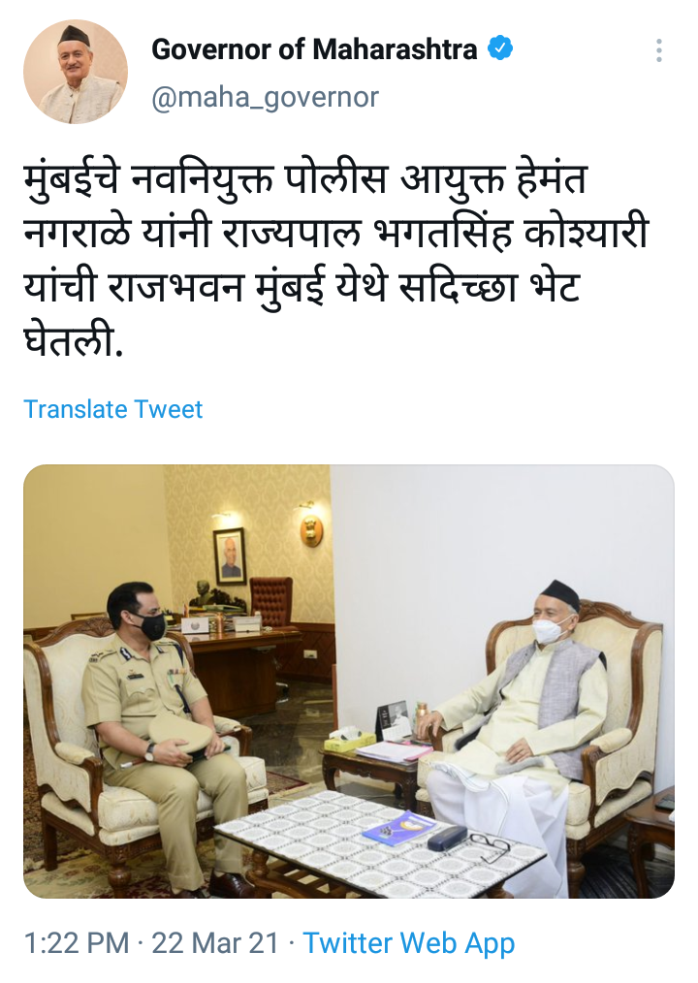Click the blue verified badge
This screenshot has height=983, width=698.
pyautogui.click(x=500, y=48)
